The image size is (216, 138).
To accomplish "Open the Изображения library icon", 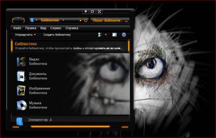I will [21, 91].
